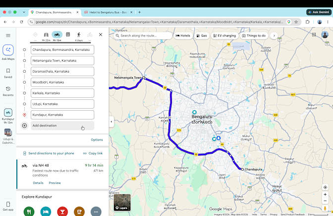
Task: Open browser Extensions puzzle icon
Action: point(307,22)
